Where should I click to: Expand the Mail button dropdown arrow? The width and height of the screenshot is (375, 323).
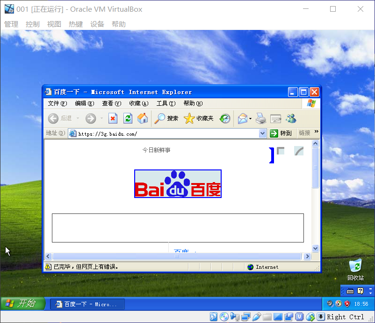[251, 119]
